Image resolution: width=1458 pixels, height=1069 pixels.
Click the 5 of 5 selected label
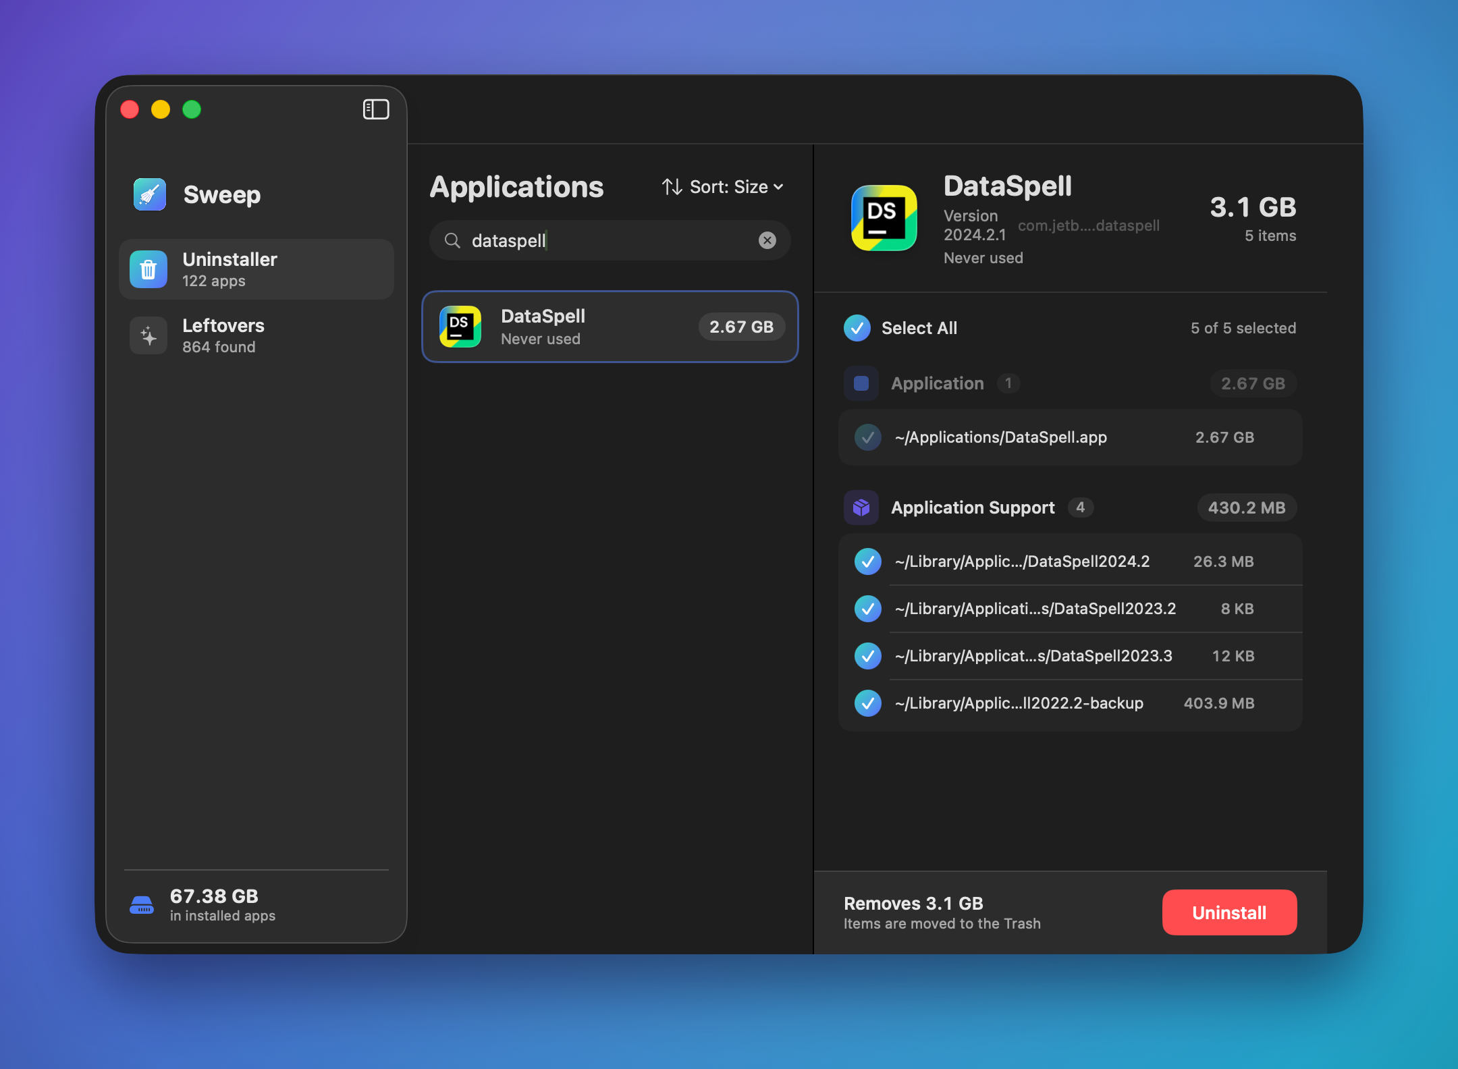click(x=1243, y=328)
